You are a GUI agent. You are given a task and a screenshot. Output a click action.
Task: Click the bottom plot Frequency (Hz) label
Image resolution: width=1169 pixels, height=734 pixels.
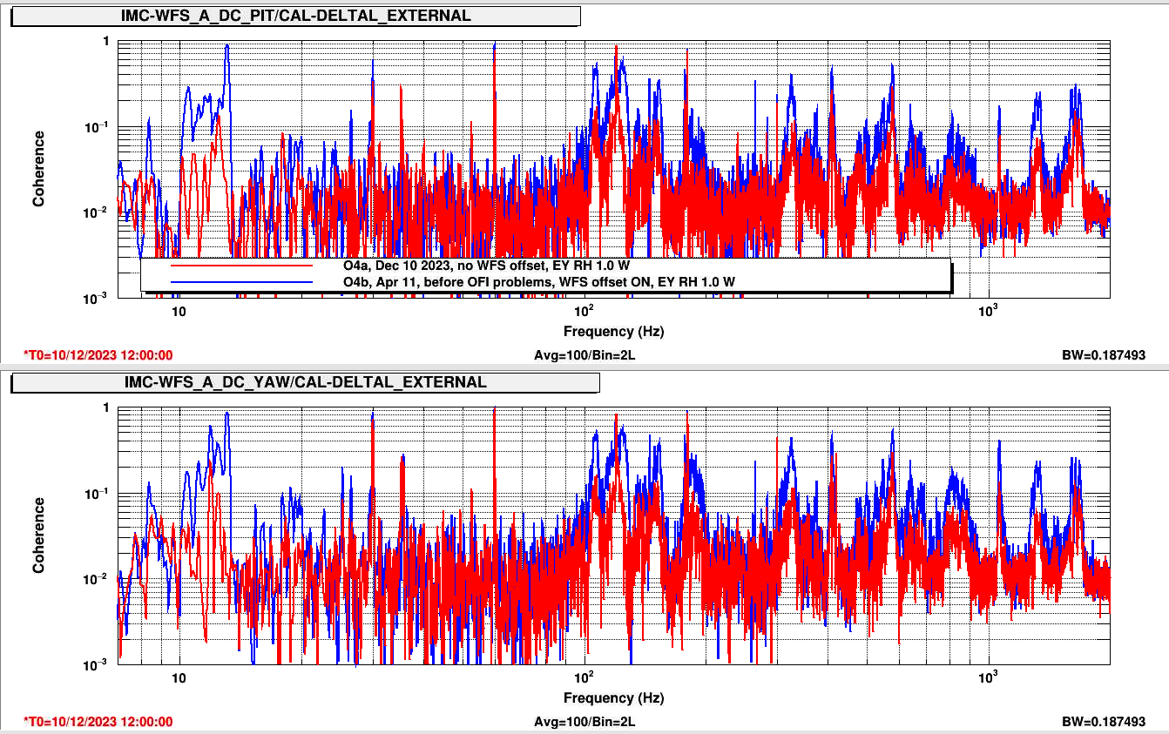click(x=613, y=697)
